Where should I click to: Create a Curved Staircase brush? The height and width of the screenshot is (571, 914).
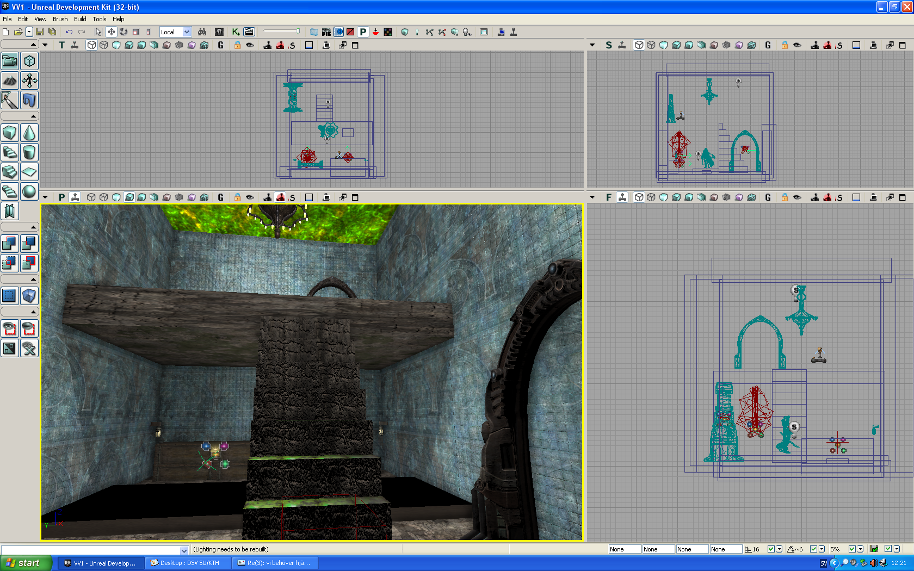click(10, 152)
